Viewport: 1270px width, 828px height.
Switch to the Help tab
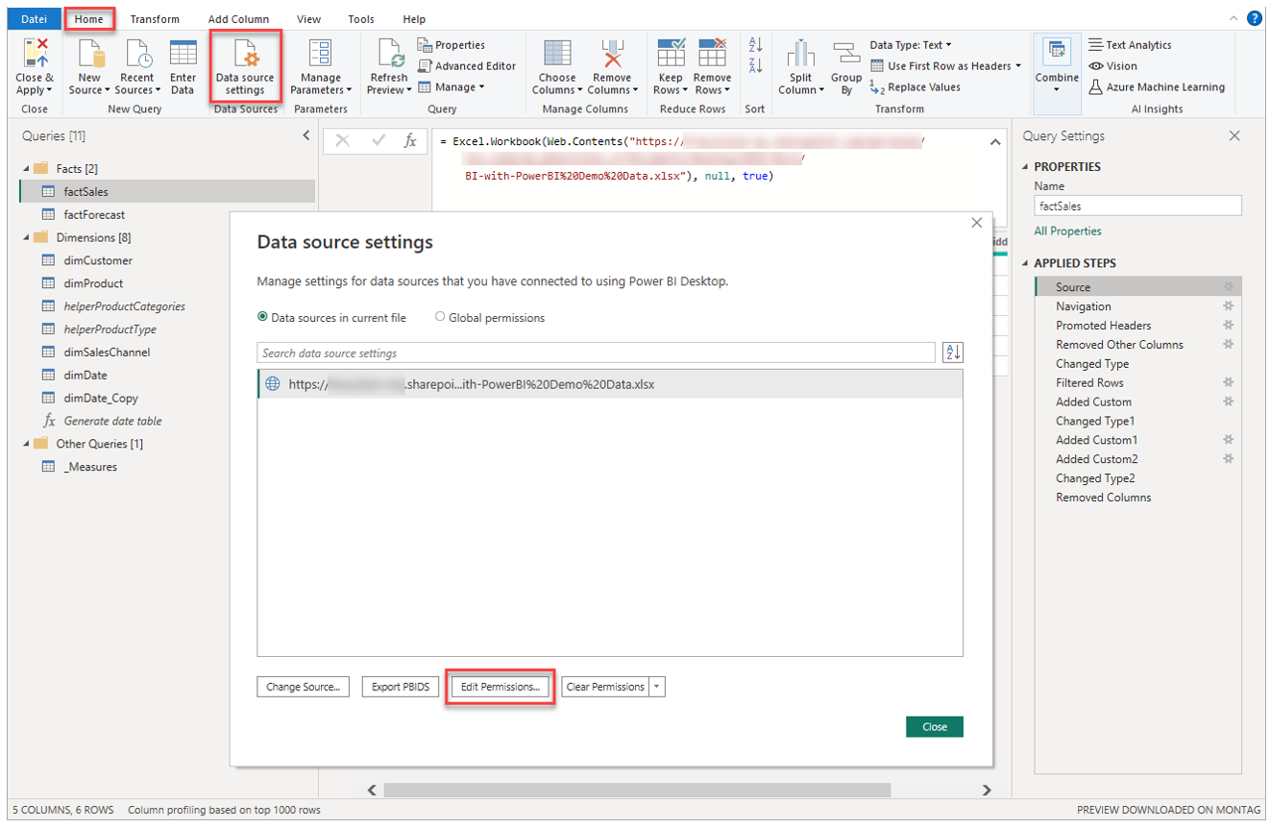click(x=414, y=19)
